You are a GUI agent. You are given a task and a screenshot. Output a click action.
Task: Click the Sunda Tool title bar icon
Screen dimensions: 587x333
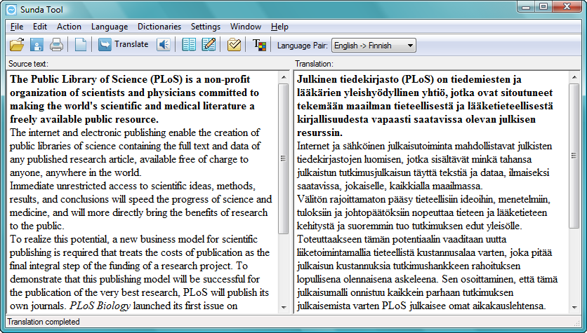pyautogui.click(x=11, y=10)
